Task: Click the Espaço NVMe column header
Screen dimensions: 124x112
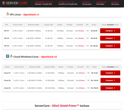Action: (50, 67)
